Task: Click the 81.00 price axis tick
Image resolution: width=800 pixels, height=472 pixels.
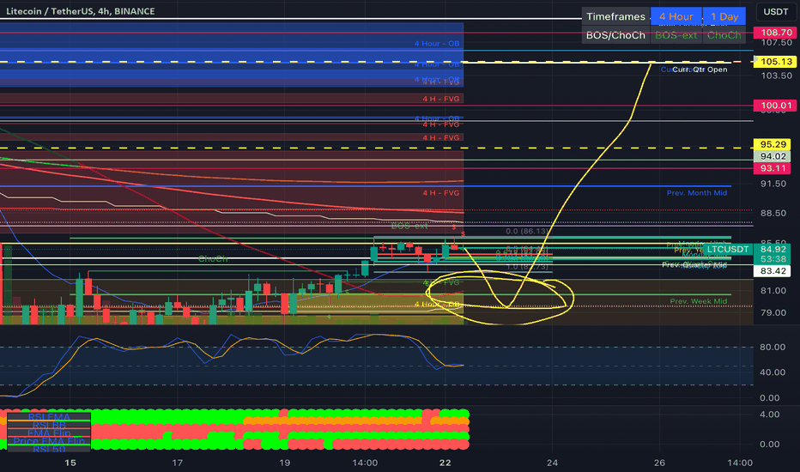Action: pyautogui.click(x=773, y=291)
